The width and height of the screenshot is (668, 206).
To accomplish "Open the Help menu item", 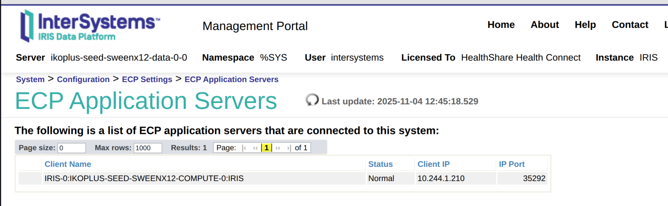I will (x=585, y=25).
